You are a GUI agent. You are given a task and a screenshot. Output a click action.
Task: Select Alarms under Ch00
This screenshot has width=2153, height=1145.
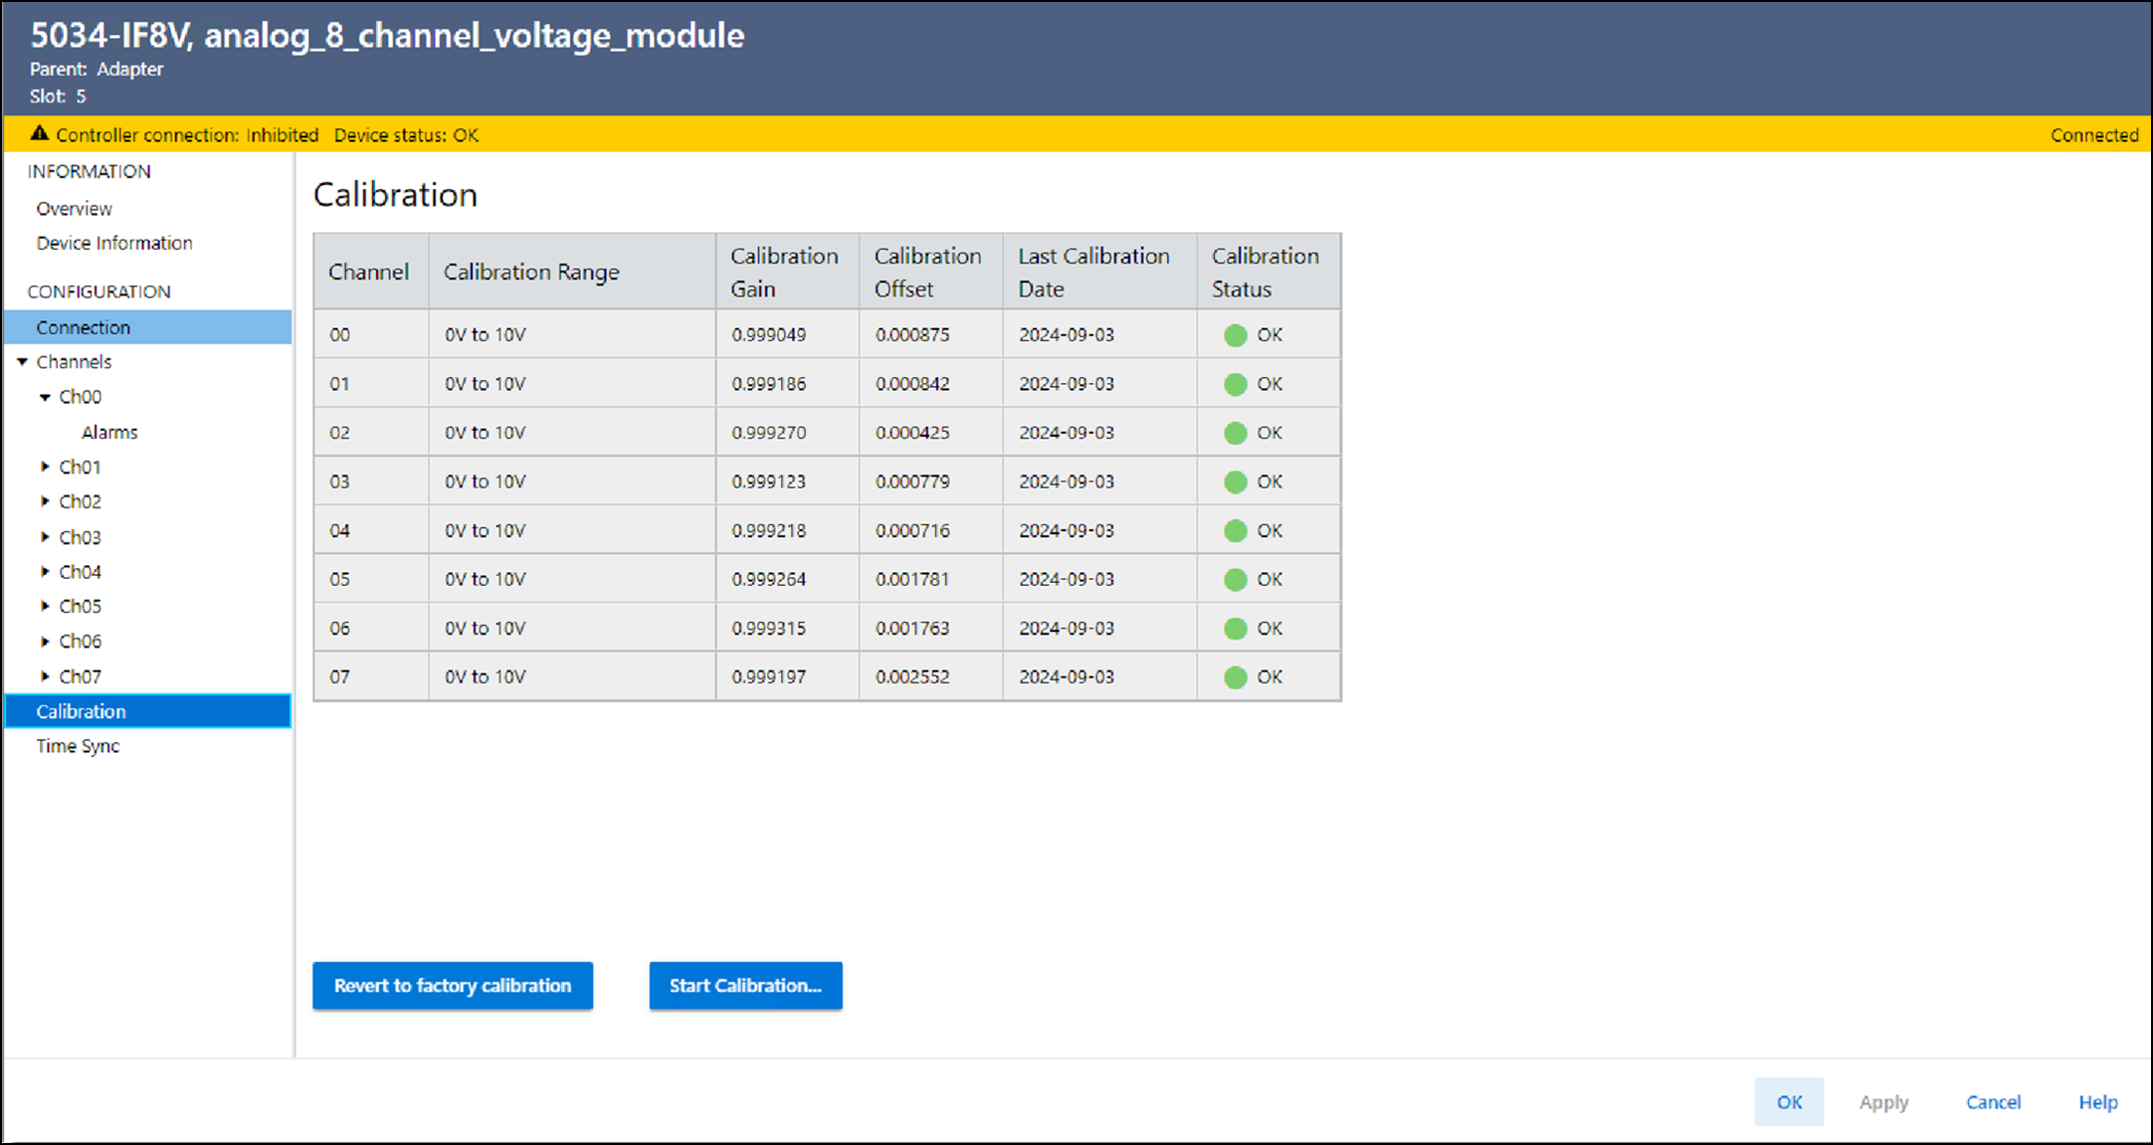click(x=109, y=433)
